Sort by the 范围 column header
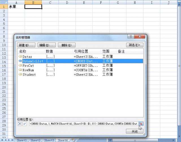Image resolution: width=181 pixels, height=142 pixels. [109, 51]
